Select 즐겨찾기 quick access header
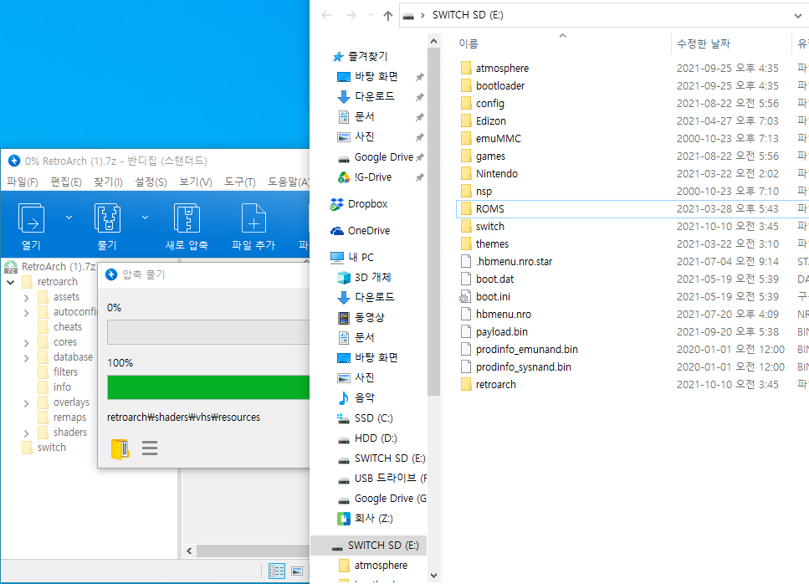 360,57
